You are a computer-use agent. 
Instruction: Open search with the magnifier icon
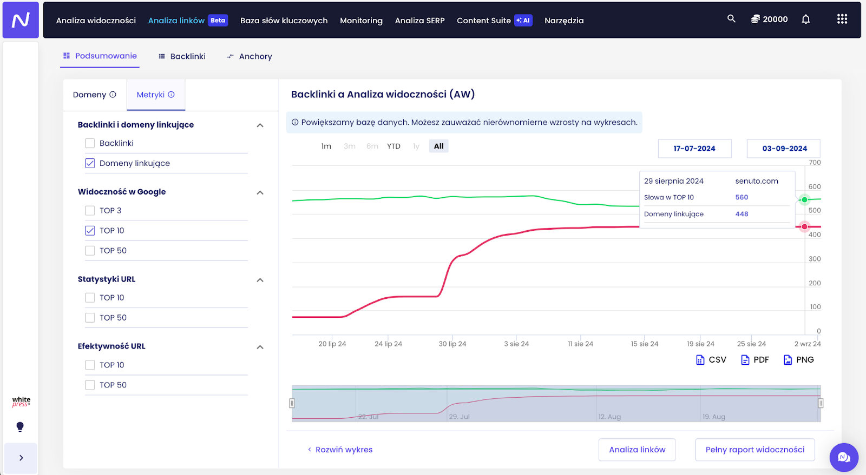pyautogui.click(x=731, y=19)
